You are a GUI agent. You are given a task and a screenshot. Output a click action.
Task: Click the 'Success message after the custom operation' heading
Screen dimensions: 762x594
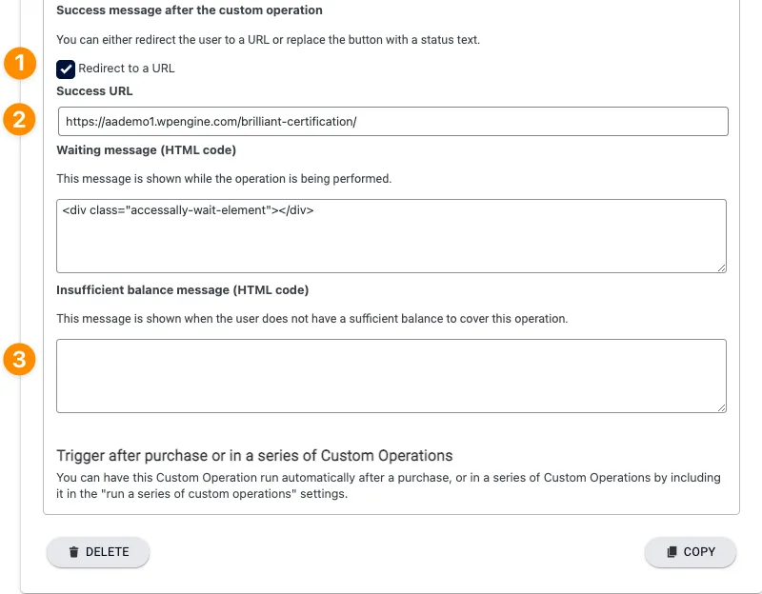tap(189, 10)
